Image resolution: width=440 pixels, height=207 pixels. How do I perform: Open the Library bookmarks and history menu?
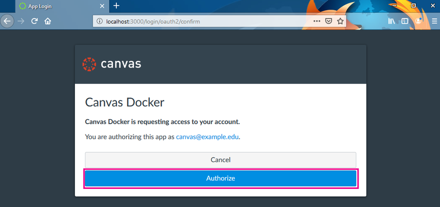pos(392,21)
